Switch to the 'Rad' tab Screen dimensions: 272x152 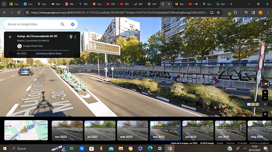[56, 4]
